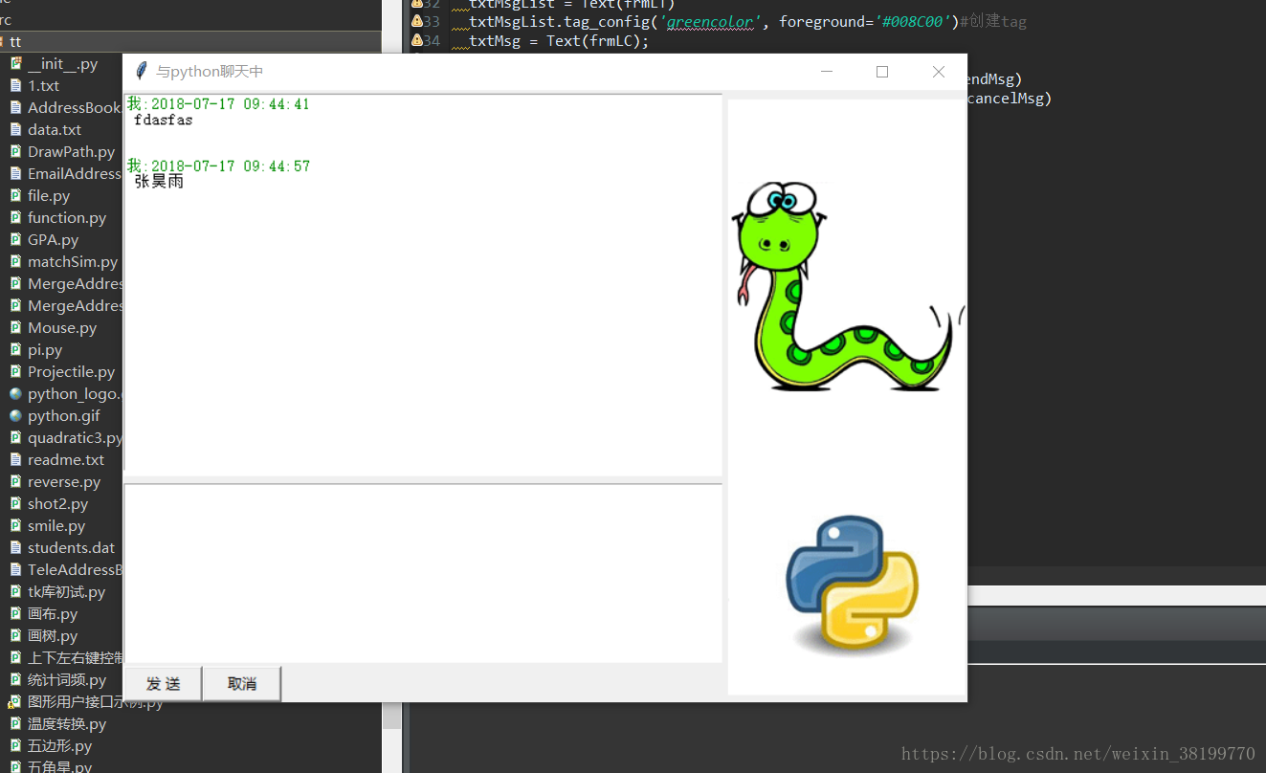Select AddressBook file in the tree
1266x773 pixels.
click(74, 107)
